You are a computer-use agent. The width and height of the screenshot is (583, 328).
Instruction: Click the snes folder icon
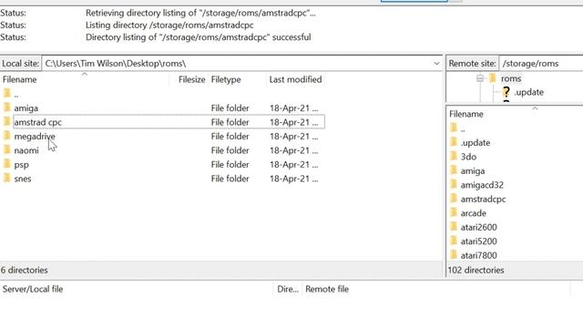7,179
